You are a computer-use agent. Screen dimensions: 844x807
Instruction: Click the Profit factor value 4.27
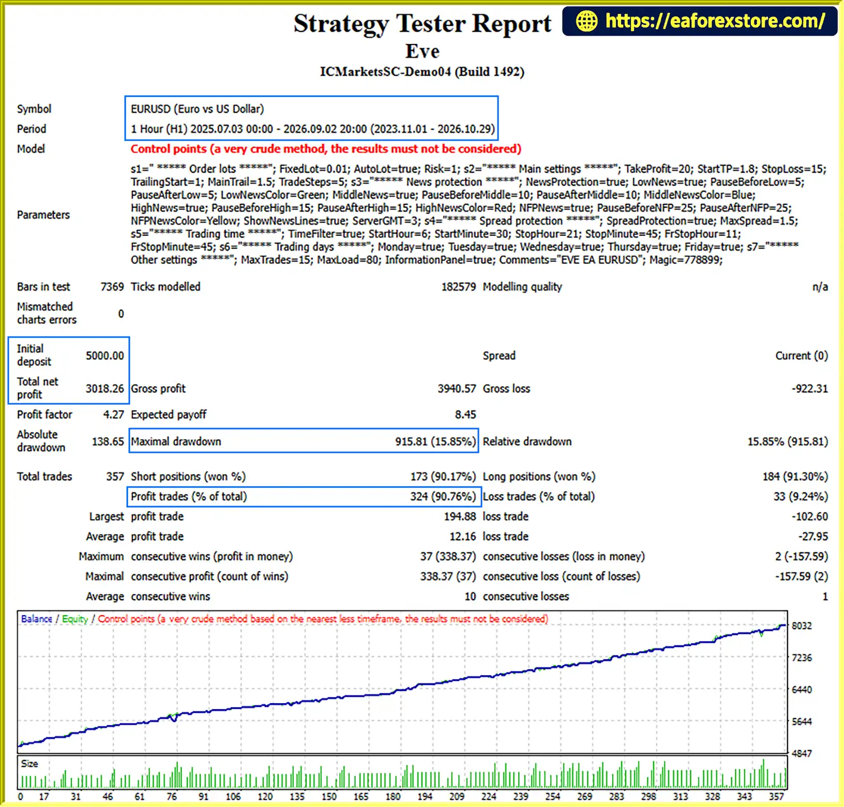point(114,415)
